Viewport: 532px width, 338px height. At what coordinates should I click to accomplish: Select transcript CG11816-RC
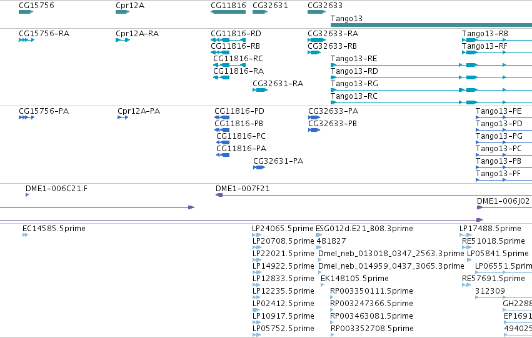click(238, 59)
